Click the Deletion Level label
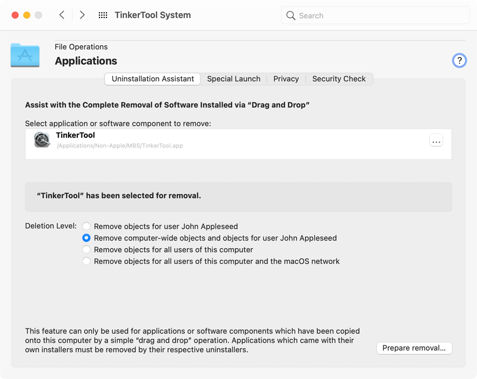The height and width of the screenshot is (379, 477). pos(51,226)
